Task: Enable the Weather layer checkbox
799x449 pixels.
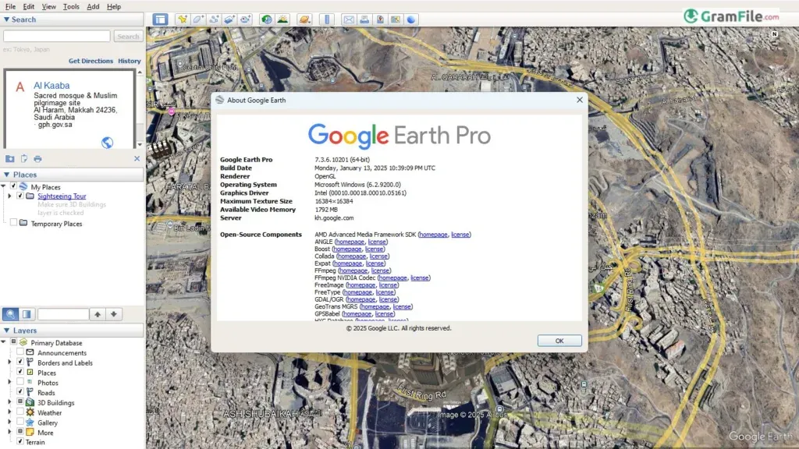Action: 20,412
